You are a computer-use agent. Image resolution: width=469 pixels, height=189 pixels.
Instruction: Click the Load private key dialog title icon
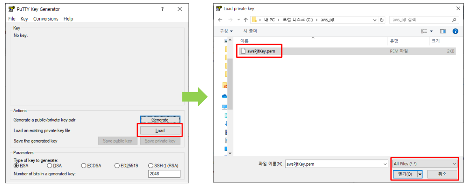(x=218, y=8)
